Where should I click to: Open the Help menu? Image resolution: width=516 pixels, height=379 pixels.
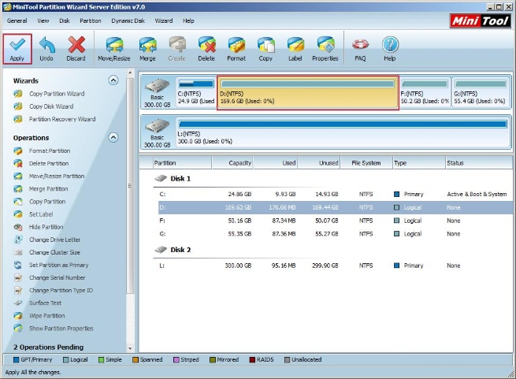188,20
